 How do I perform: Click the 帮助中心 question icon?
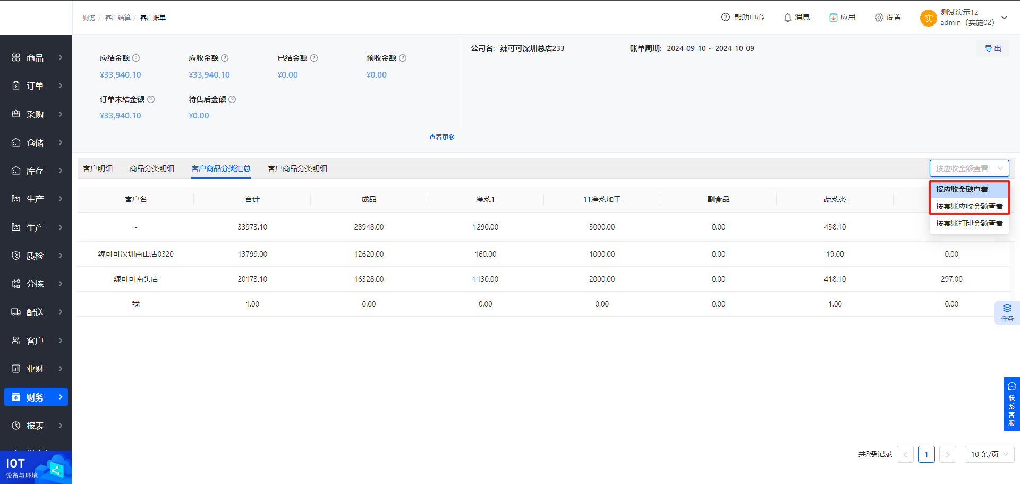click(726, 17)
